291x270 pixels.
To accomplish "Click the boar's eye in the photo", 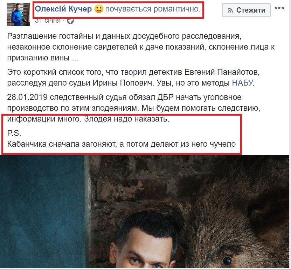I will [227, 261].
